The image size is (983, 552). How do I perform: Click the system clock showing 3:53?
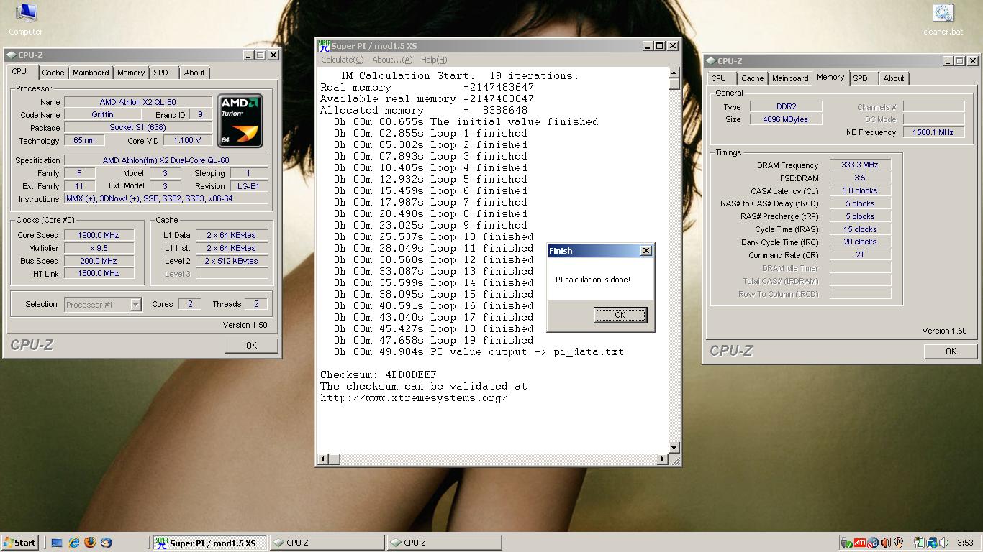click(x=965, y=543)
